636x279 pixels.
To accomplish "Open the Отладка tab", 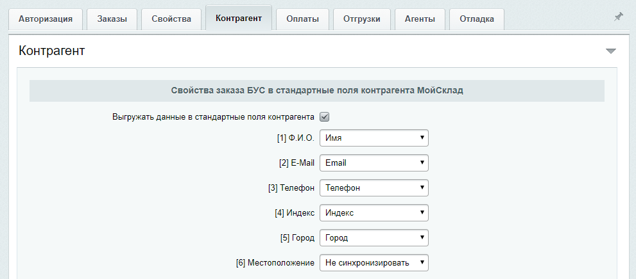I will tap(477, 19).
